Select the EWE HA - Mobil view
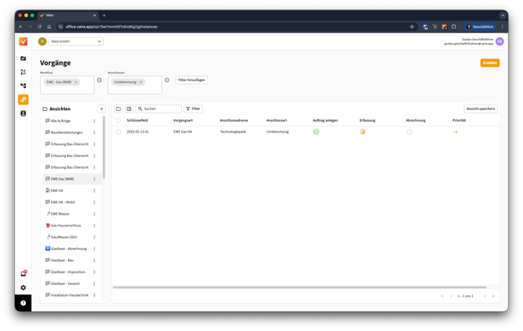This screenshot has height=331, width=523. [x=62, y=202]
